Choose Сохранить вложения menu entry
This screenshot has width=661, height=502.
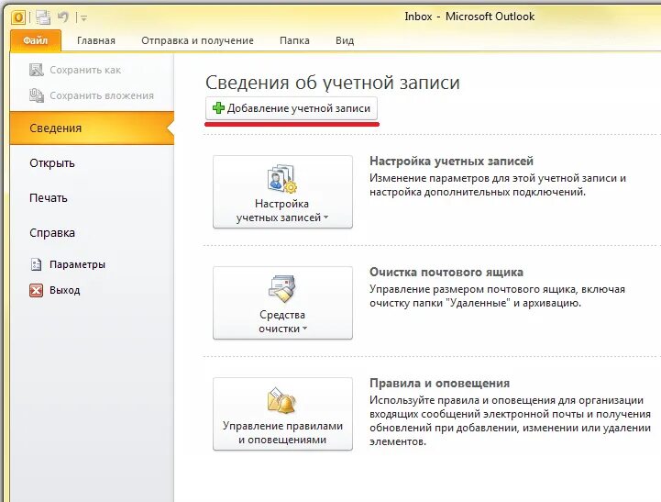tap(102, 95)
